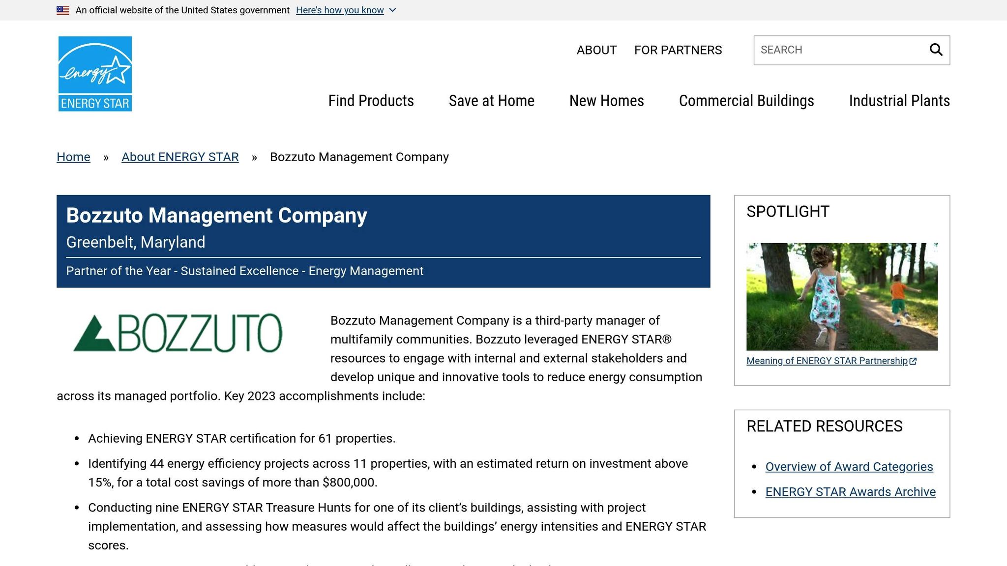Click "Achieving ENERGY STAR certification for 61 properties" bullet
The height and width of the screenshot is (566, 1007).
click(241, 438)
